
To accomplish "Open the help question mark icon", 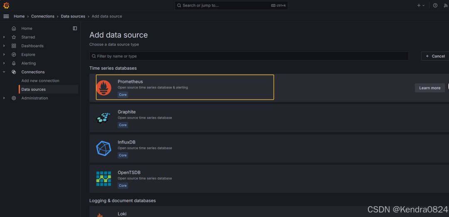I will click(435, 5).
